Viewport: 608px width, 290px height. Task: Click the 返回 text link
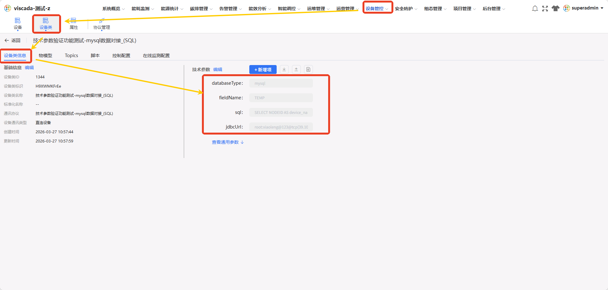coord(16,40)
